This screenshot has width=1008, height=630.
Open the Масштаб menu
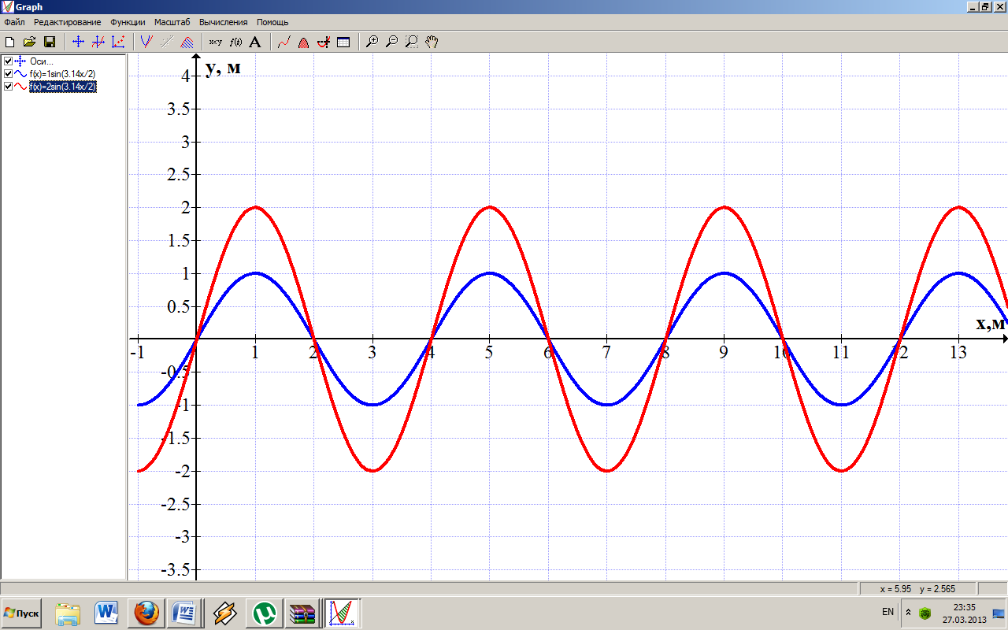(x=172, y=22)
